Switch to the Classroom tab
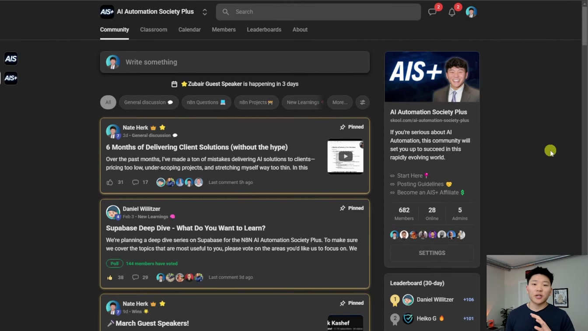588x331 pixels. click(154, 30)
